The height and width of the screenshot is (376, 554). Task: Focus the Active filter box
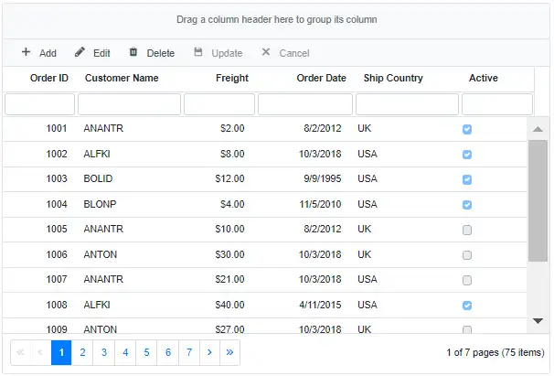497,104
